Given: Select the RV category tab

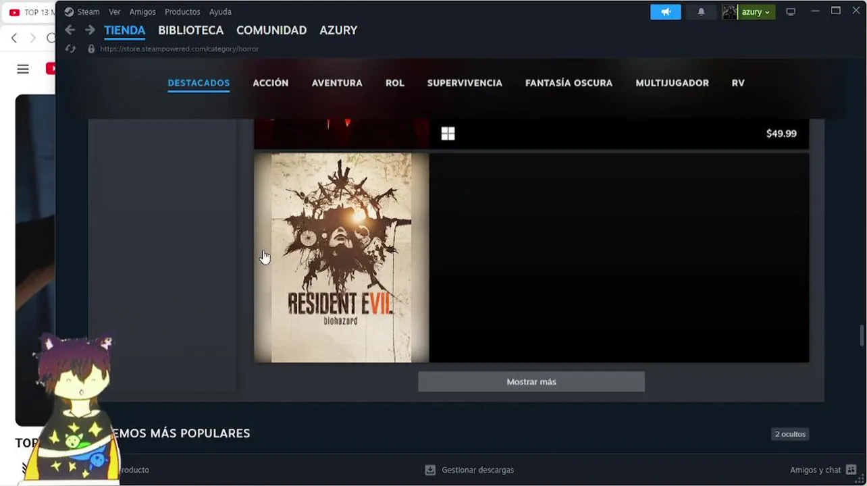Looking at the screenshot, I should [738, 83].
